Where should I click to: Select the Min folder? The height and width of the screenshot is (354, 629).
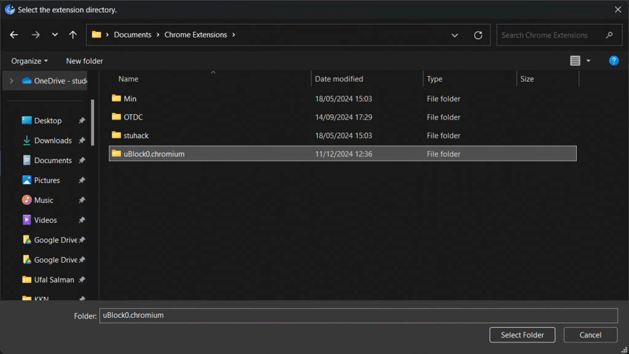click(x=343, y=99)
